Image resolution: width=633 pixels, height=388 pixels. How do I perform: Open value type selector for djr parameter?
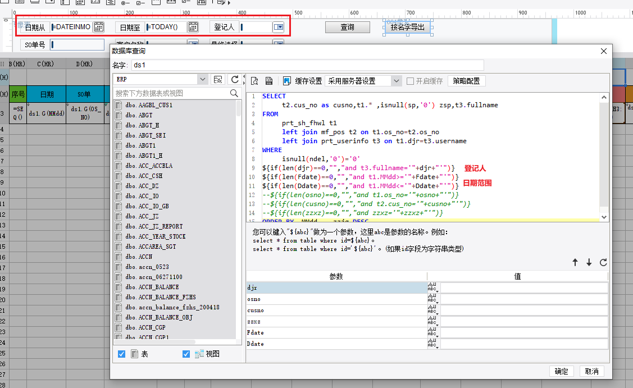coord(432,287)
